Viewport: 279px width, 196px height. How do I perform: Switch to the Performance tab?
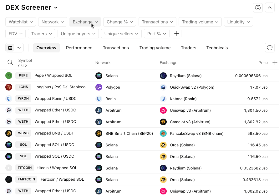[79, 48]
